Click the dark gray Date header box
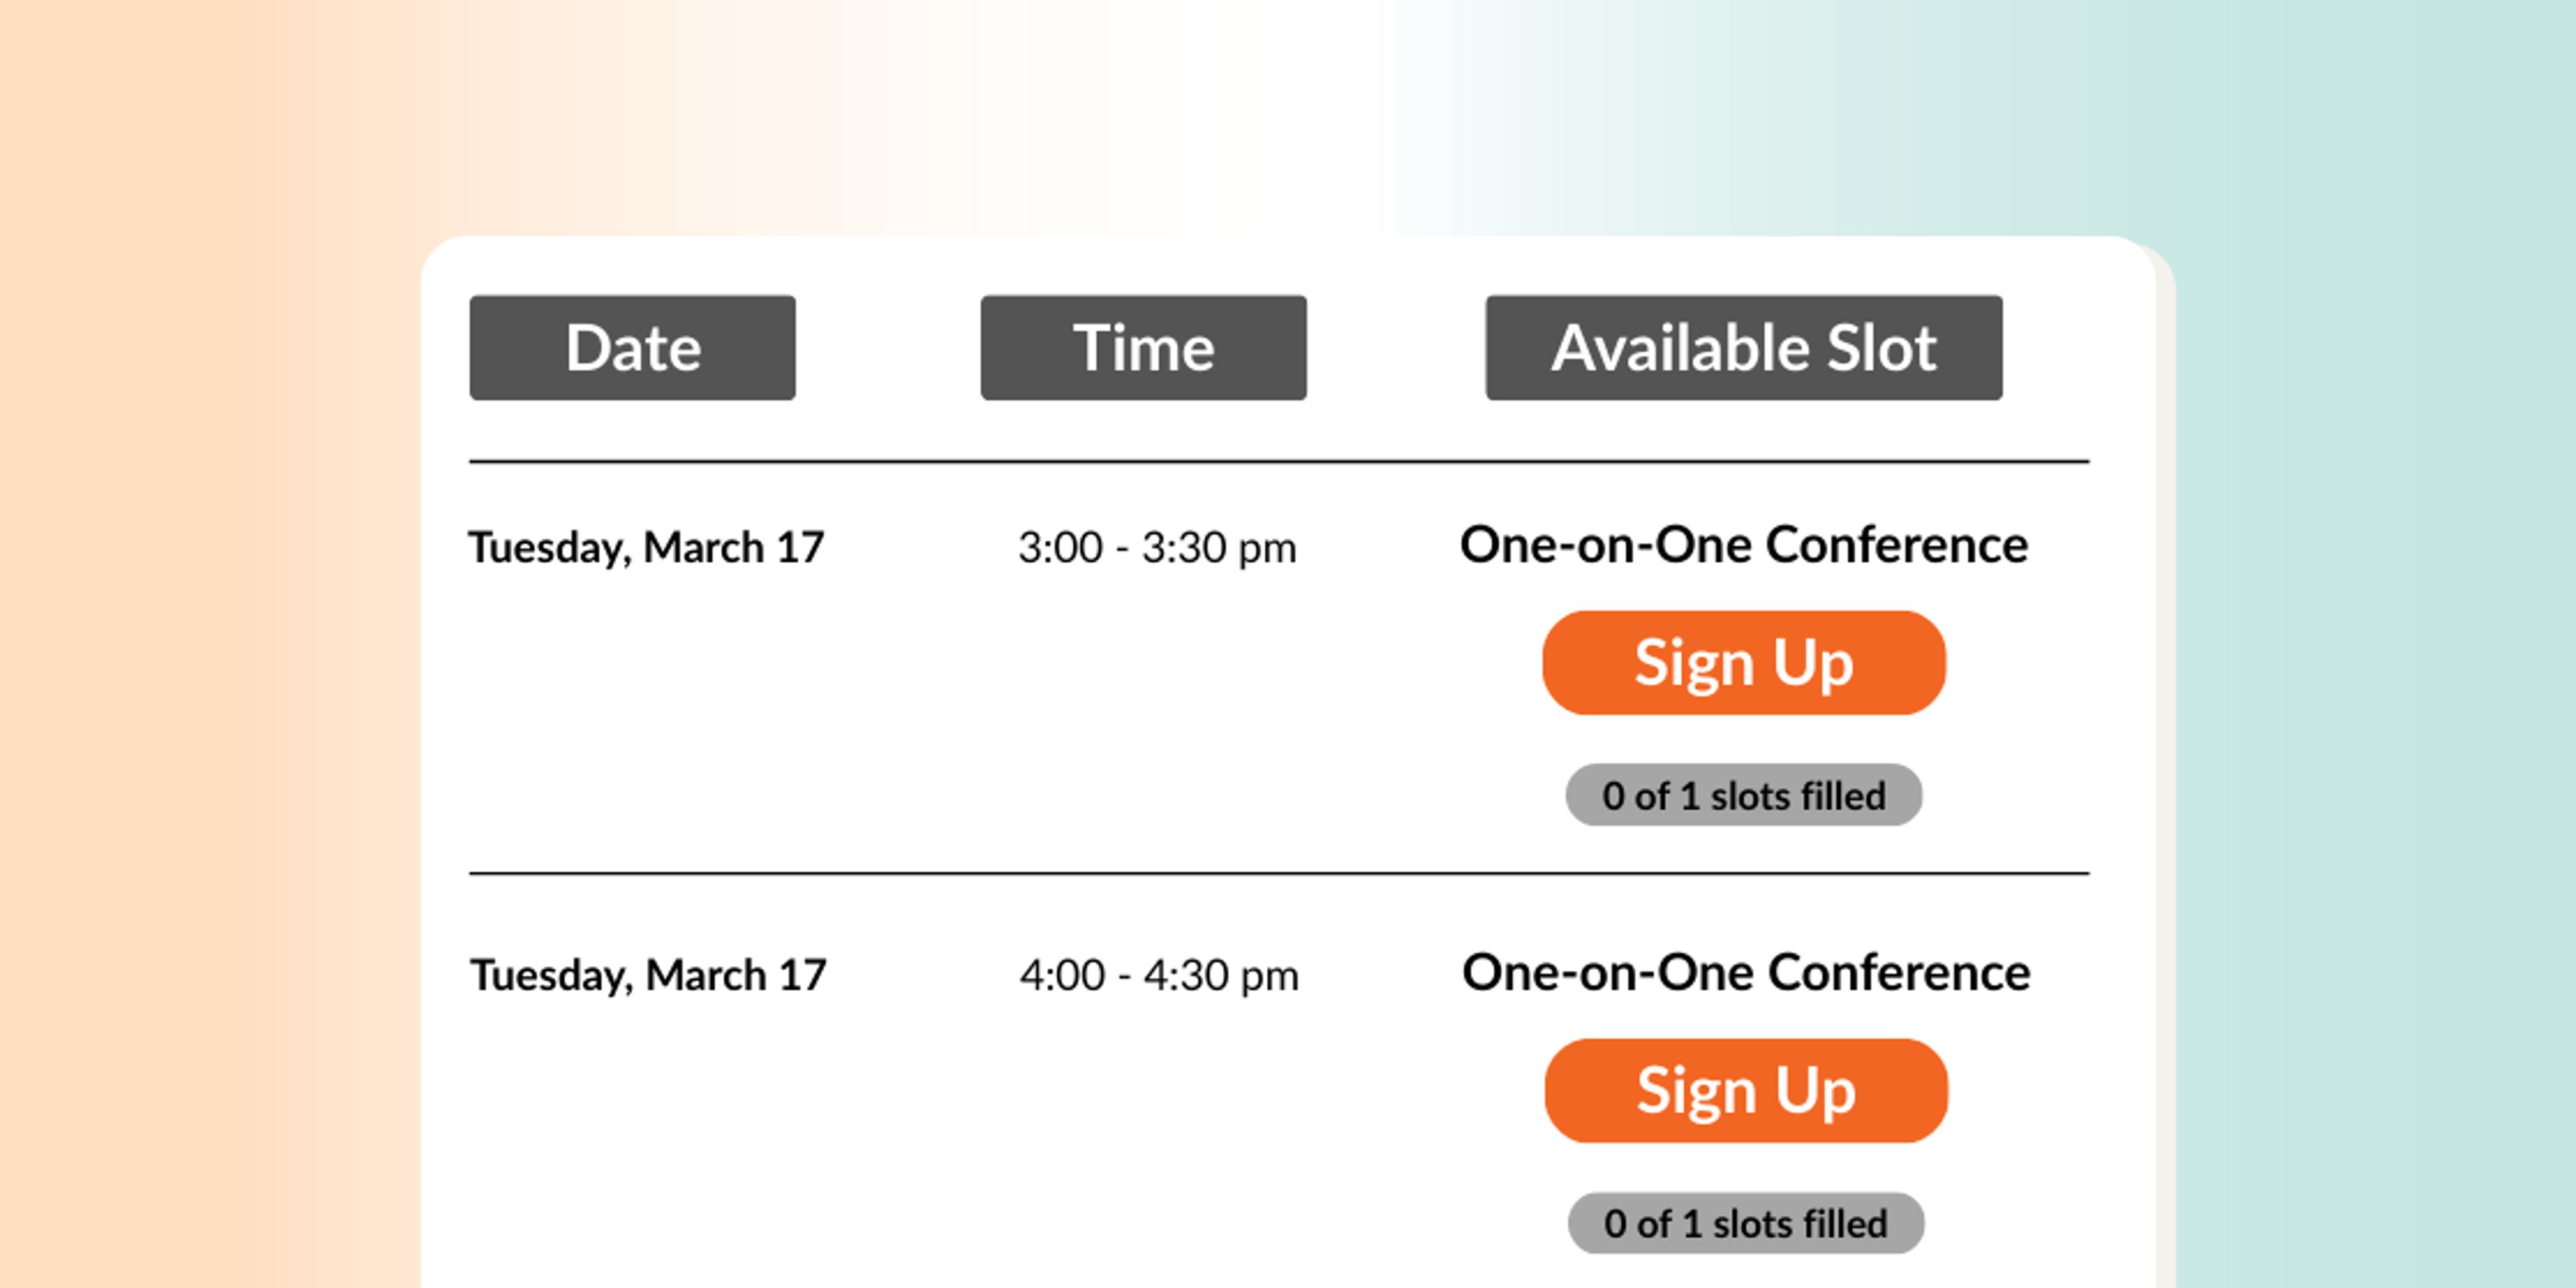Screen dimensions: 2576x1288 (x=632, y=348)
